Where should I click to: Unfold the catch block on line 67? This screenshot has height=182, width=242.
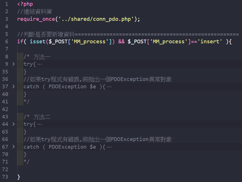[13, 147]
